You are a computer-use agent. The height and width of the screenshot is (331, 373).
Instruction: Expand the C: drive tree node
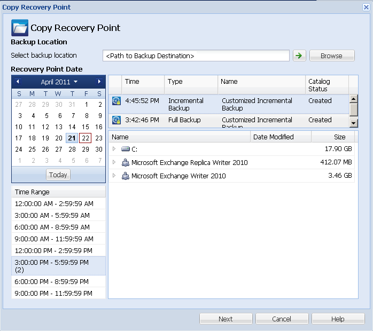(114, 149)
